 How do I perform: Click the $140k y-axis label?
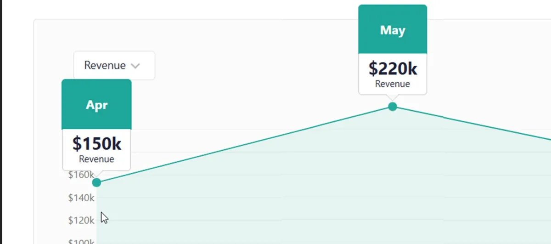pyautogui.click(x=81, y=198)
